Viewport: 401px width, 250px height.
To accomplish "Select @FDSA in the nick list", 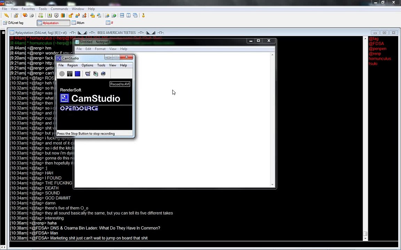I will tap(376, 44).
